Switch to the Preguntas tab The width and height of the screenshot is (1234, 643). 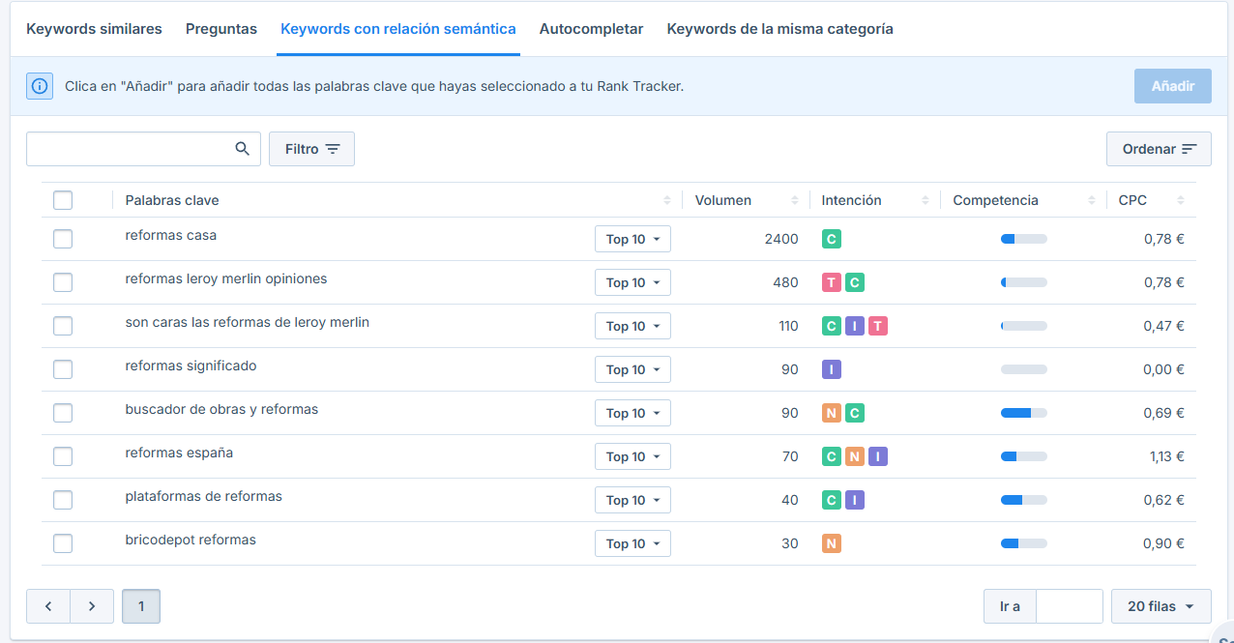tap(221, 29)
